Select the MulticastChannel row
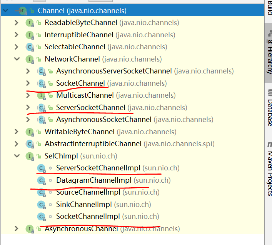Viewport: 272px width, 245px height. (x=132, y=95)
